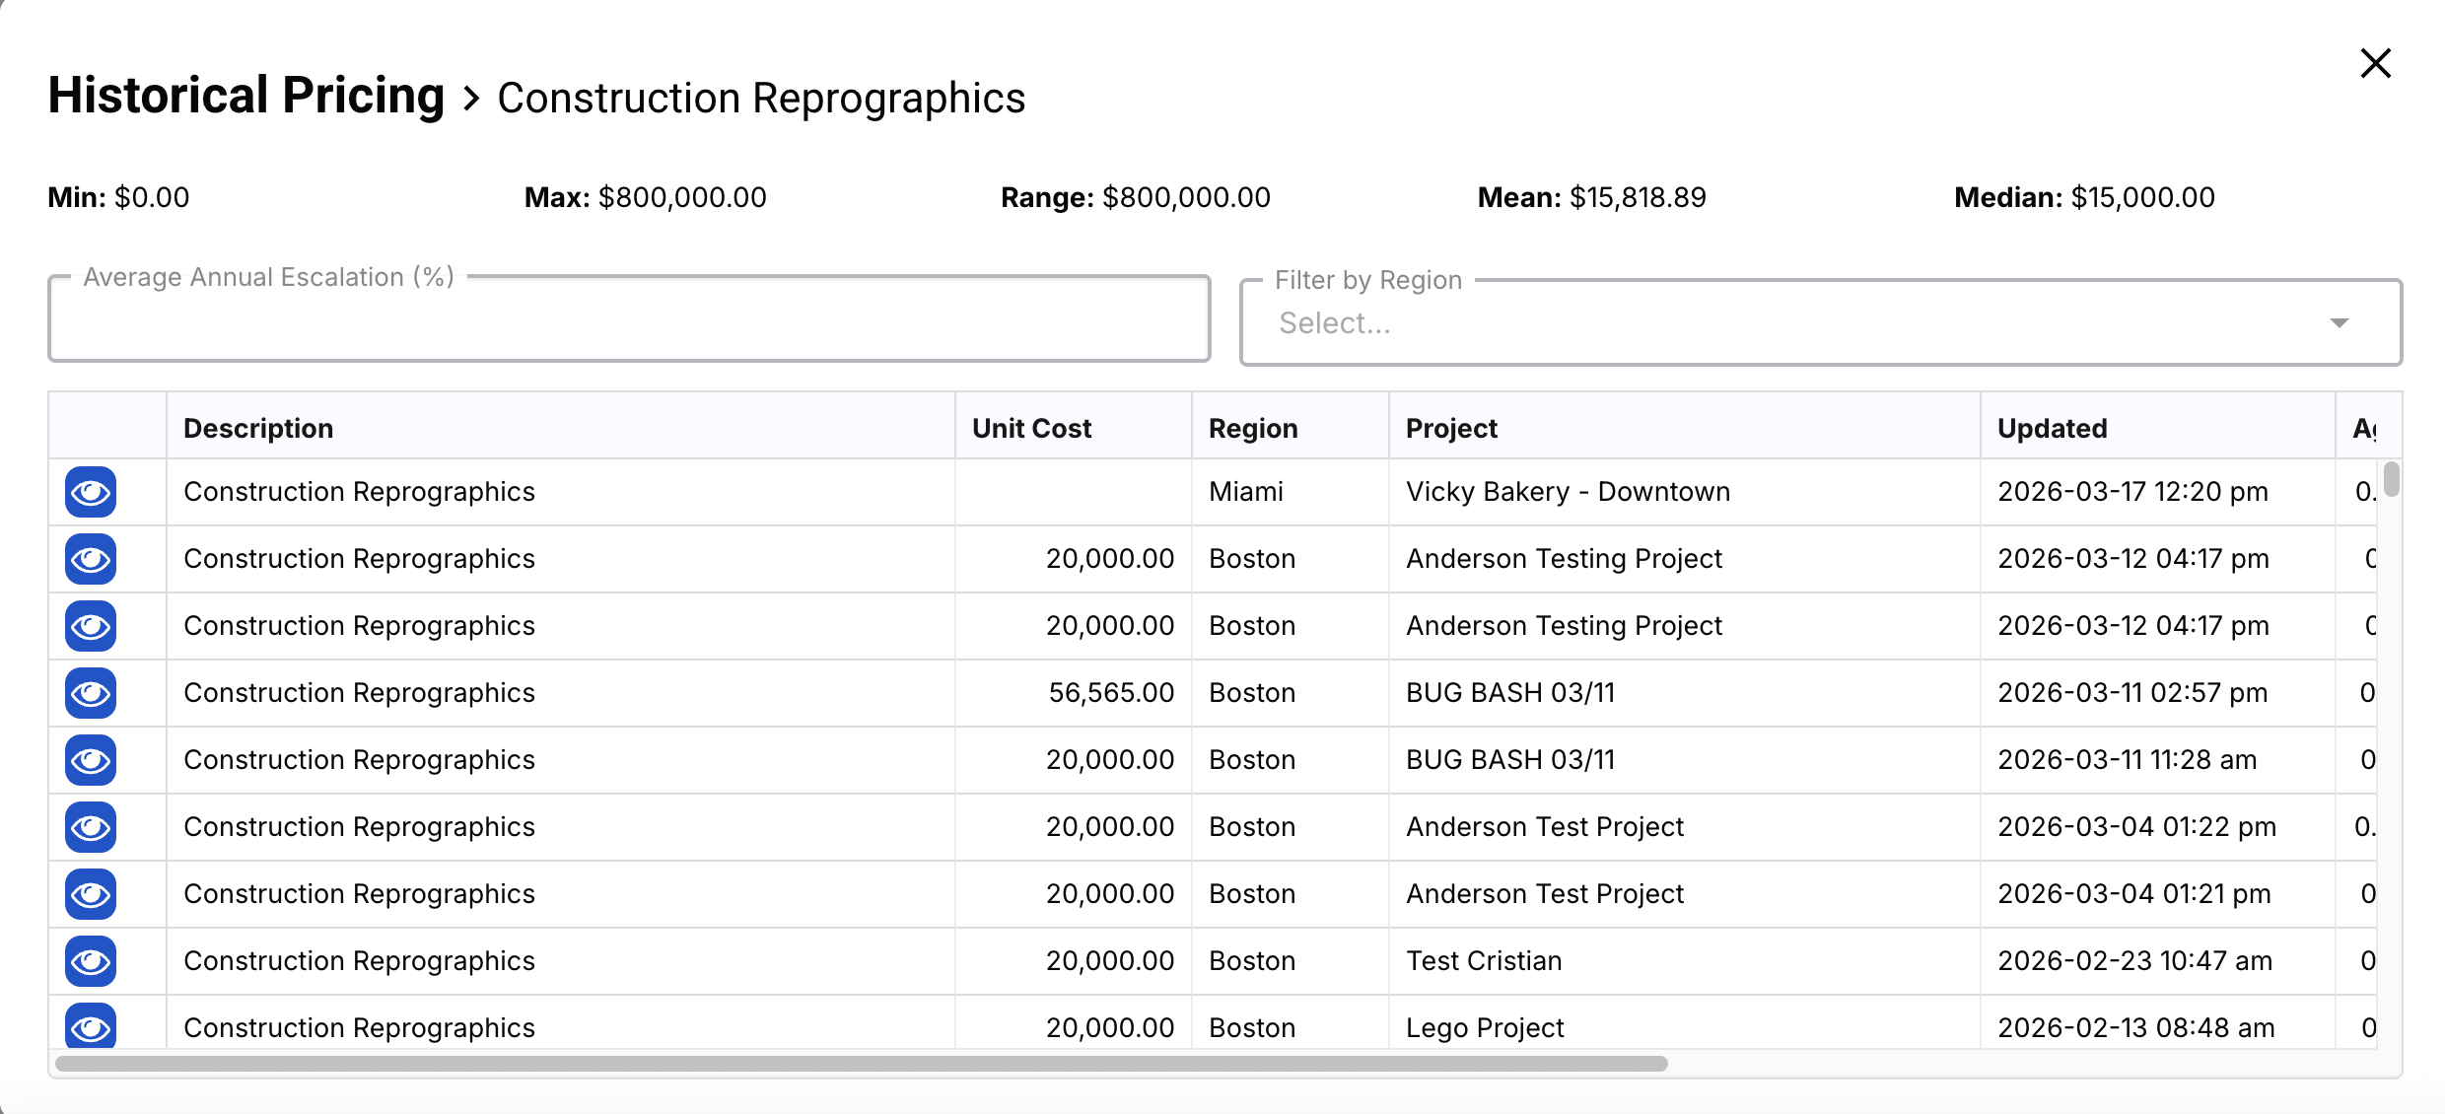Open eye icon for Anderson Test Project 01:22 pm

pyautogui.click(x=91, y=827)
